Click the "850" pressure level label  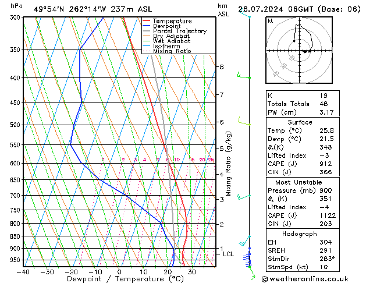(16, 236)
